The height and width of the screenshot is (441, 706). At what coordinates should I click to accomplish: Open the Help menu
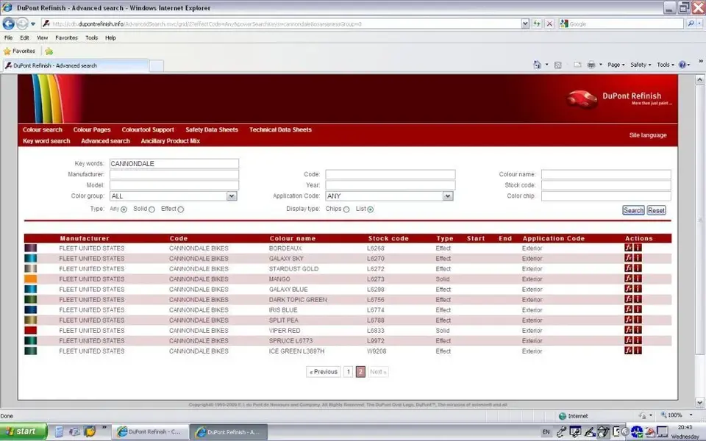pyautogui.click(x=111, y=37)
